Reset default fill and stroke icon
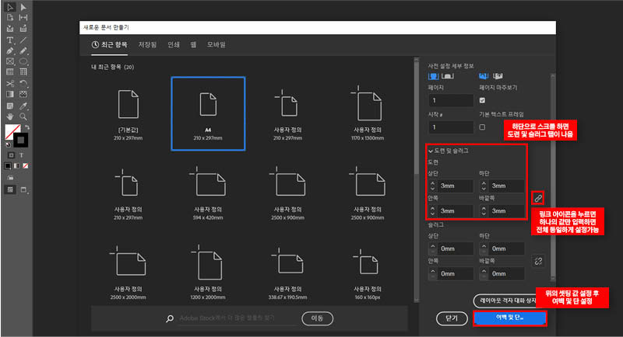The height and width of the screenshot is (337, 623). click(x=8, y=144)
